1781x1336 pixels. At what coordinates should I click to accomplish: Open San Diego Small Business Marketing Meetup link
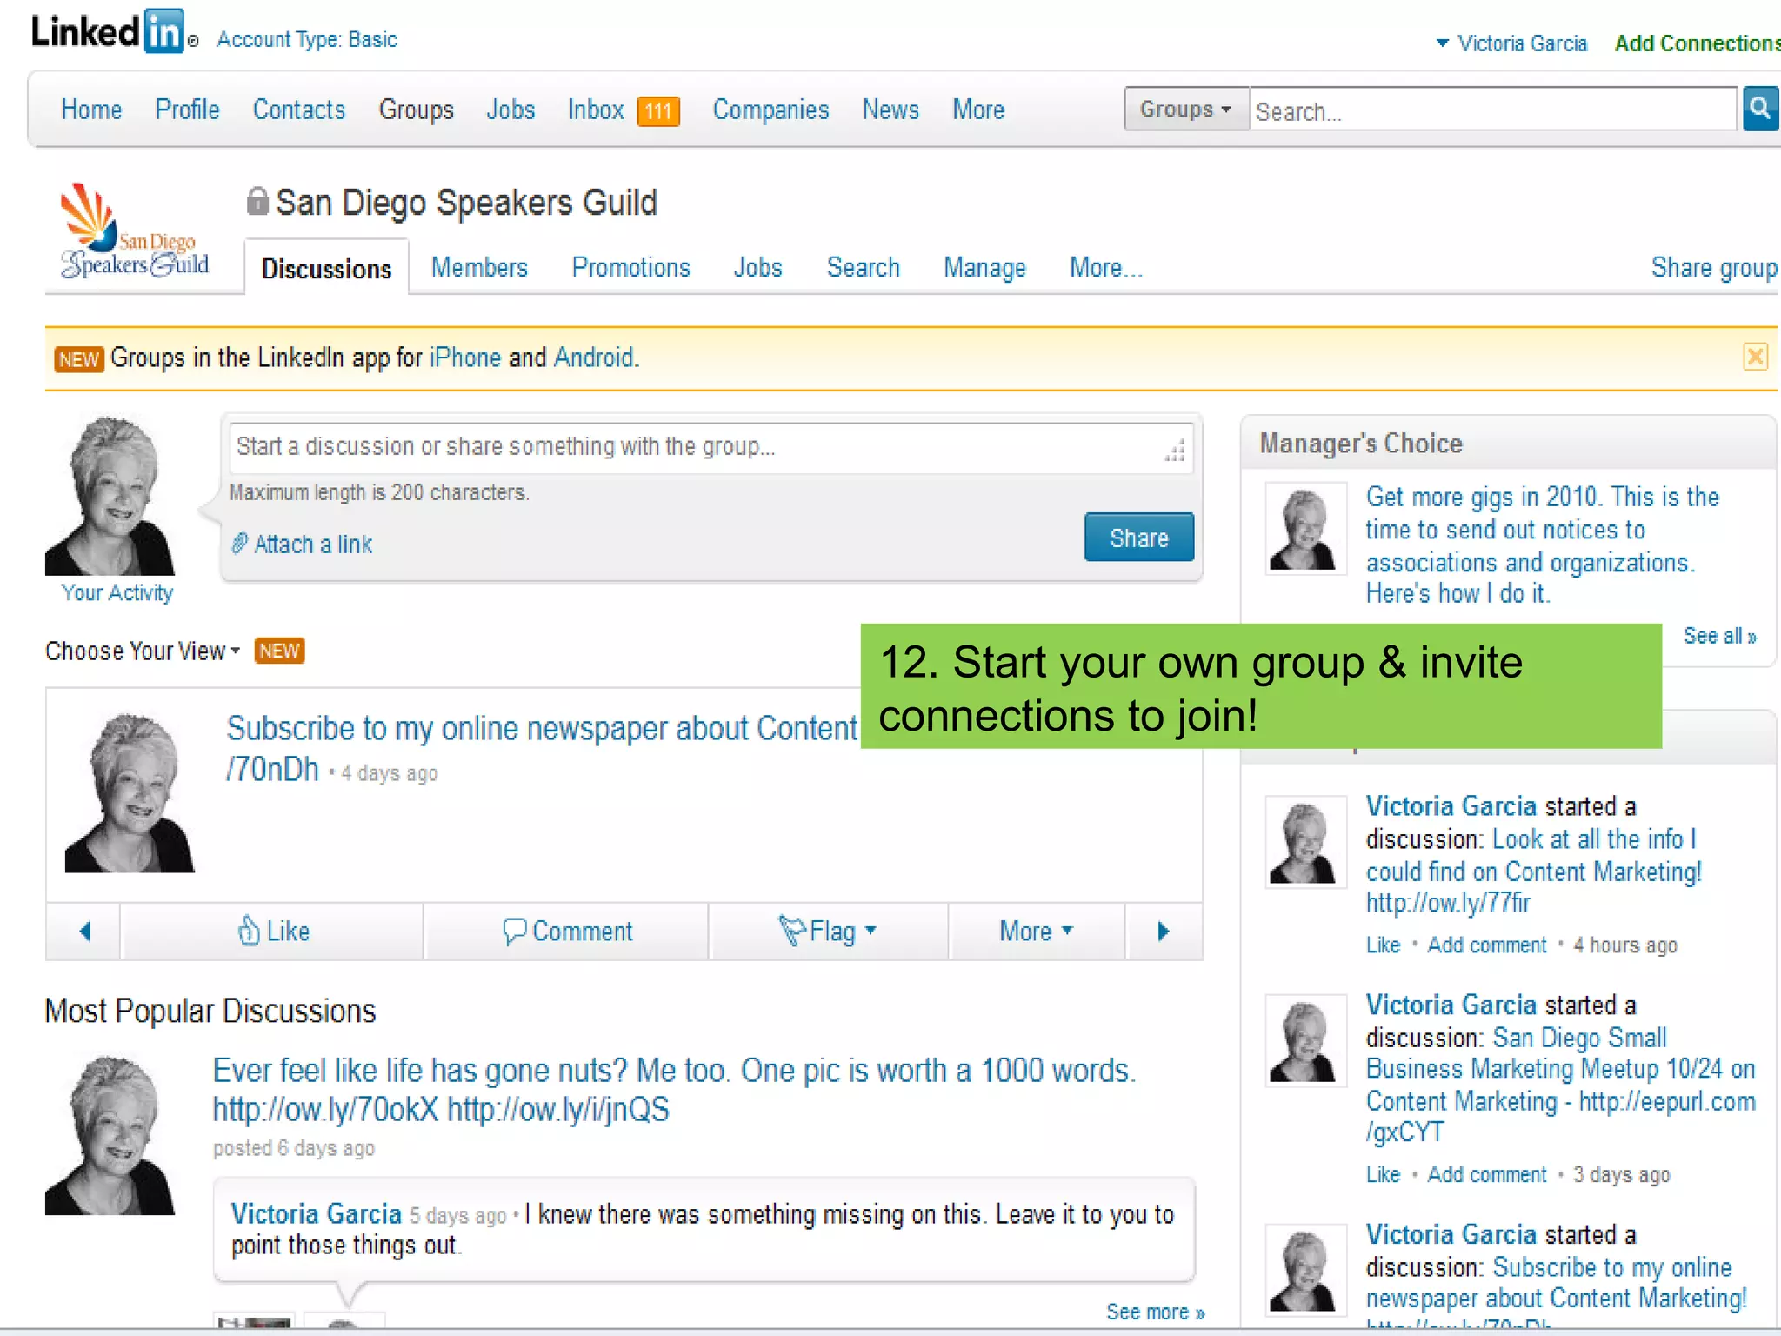click(1561, 1085)
